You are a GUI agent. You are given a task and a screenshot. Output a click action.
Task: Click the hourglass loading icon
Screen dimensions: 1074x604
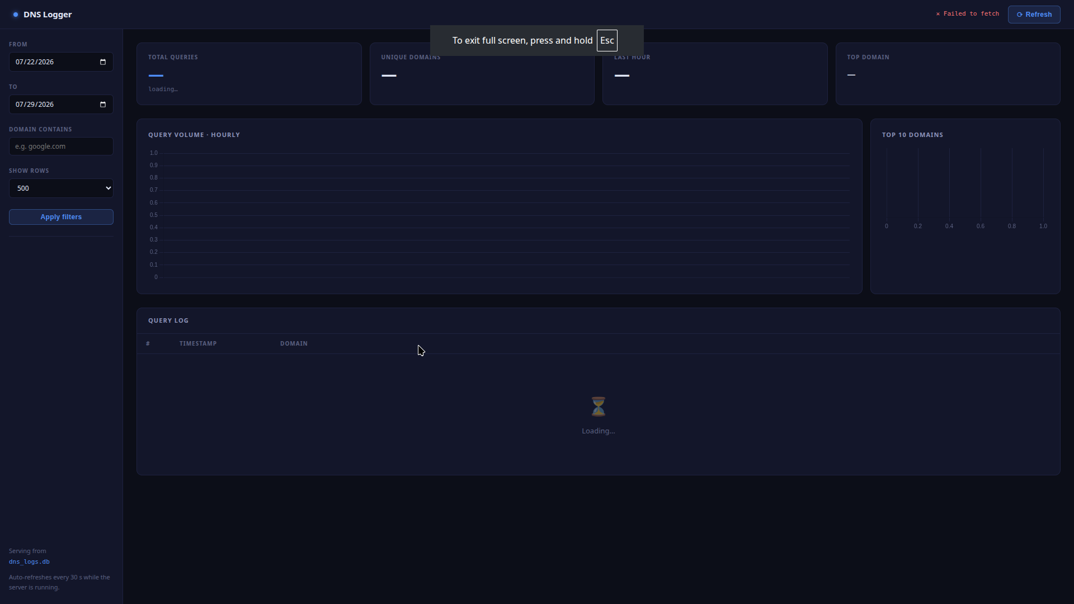598,407
